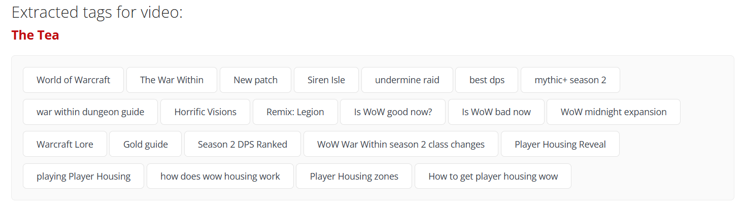Select the War Within tag
This screenshot has height=207, width=743.
click(x=172, y=80)
